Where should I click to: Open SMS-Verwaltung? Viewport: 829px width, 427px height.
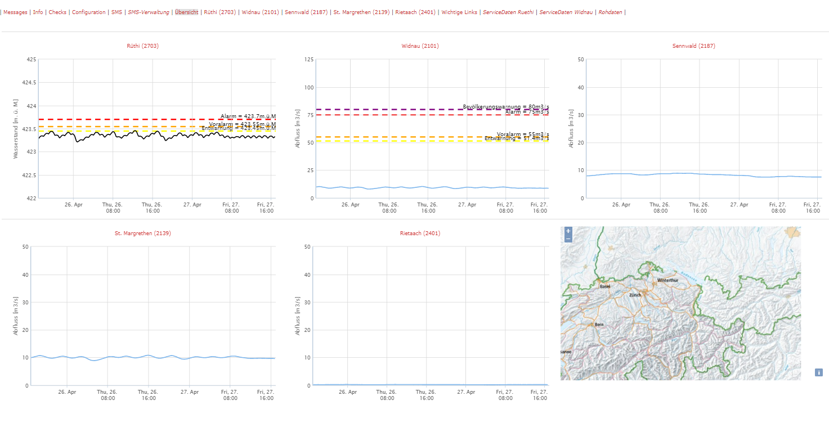(149, 12)
